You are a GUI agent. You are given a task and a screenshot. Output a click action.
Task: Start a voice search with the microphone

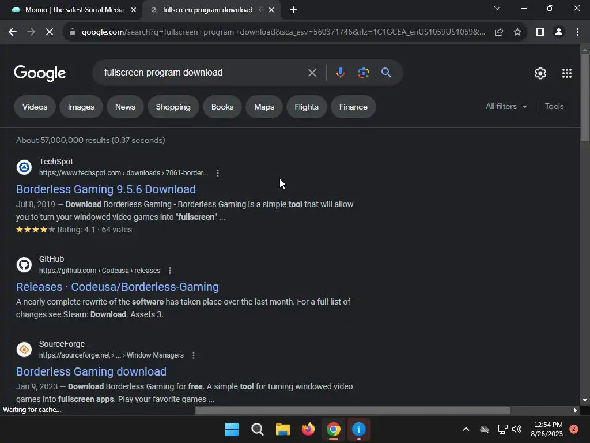(340, 73)
